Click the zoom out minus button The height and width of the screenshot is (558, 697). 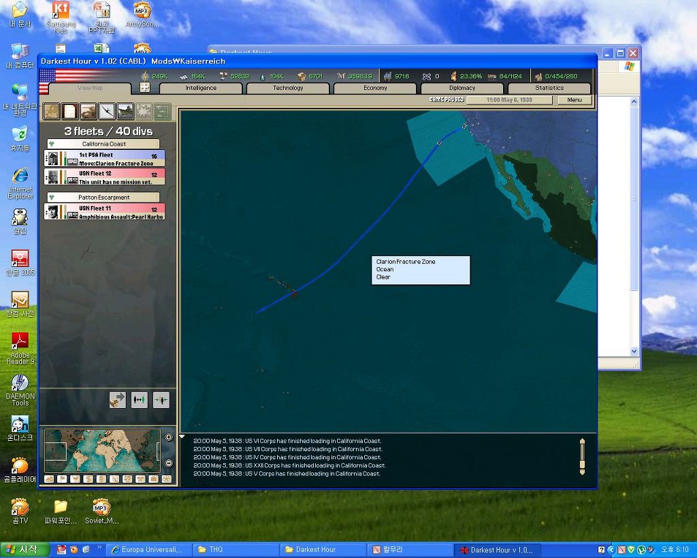point(169,464)
